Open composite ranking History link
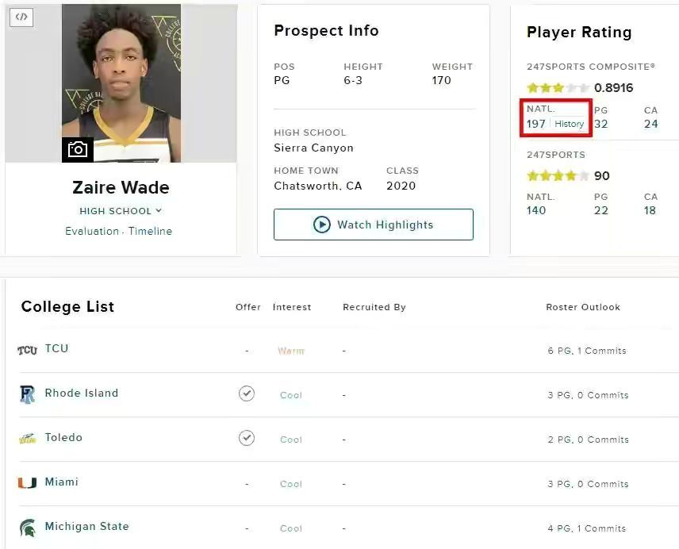This screenshot has height=549, width=679. [569, 124]
